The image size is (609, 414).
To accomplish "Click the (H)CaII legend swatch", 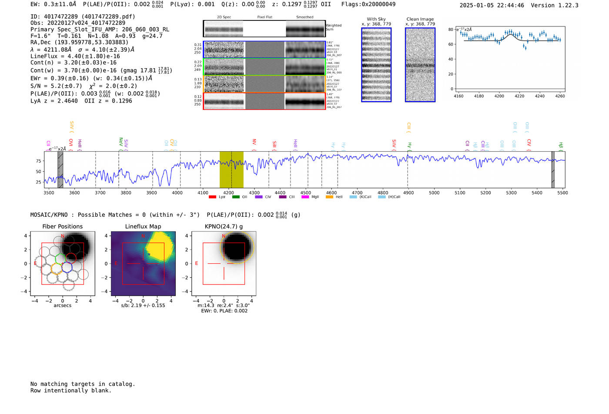I will pos(382,197).
